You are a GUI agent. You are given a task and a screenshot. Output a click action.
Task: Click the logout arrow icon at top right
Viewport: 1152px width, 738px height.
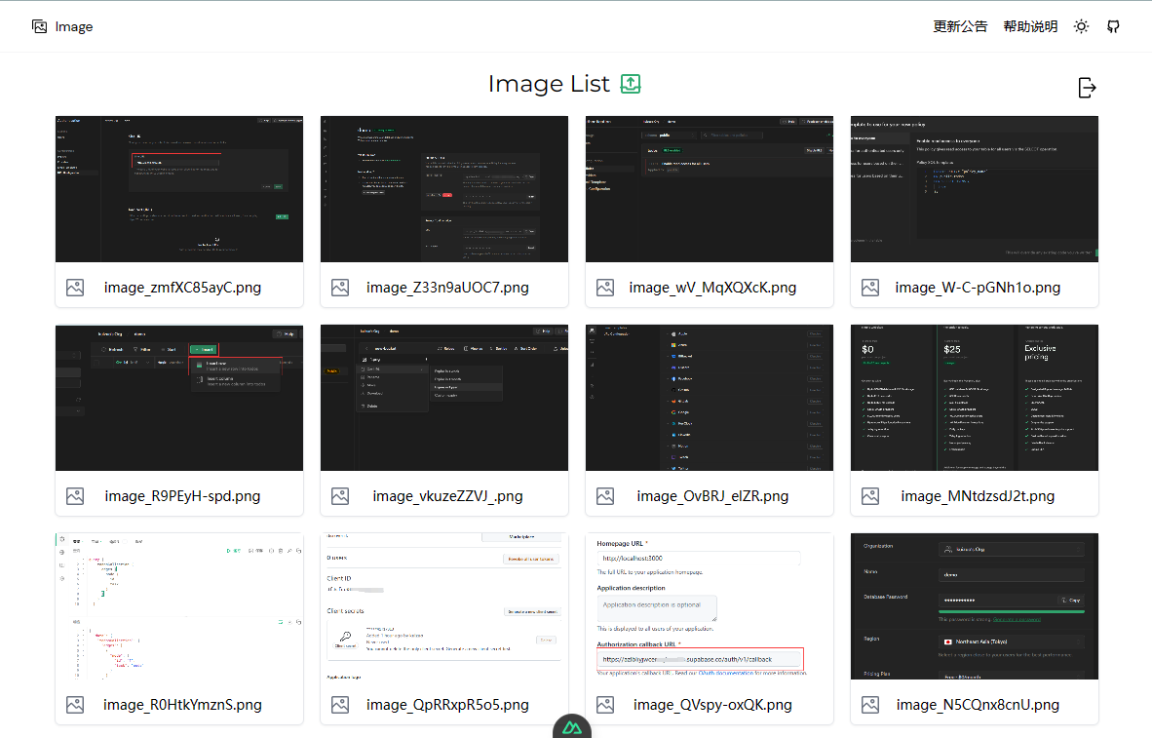[1087, 88]
